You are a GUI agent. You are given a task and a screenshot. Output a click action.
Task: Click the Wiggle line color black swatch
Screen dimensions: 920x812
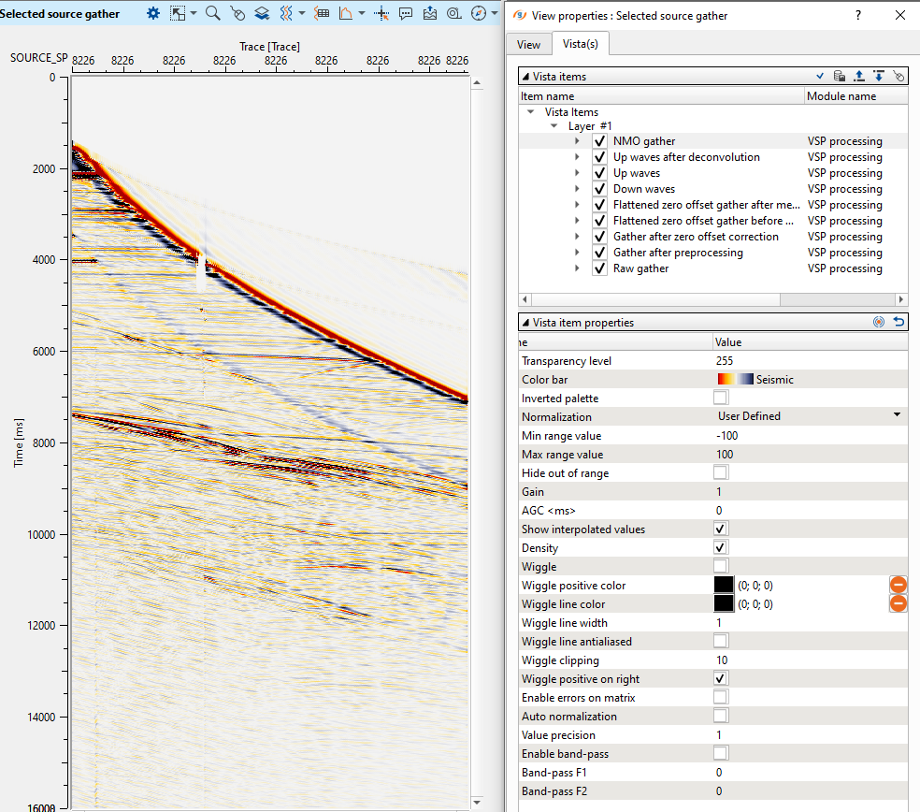point(724,603)
